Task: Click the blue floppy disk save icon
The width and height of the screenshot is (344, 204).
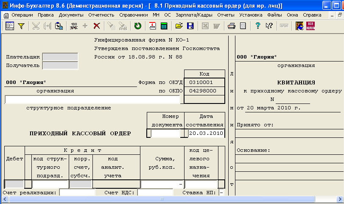Action: pyautogui.click(x=190, y=26)
